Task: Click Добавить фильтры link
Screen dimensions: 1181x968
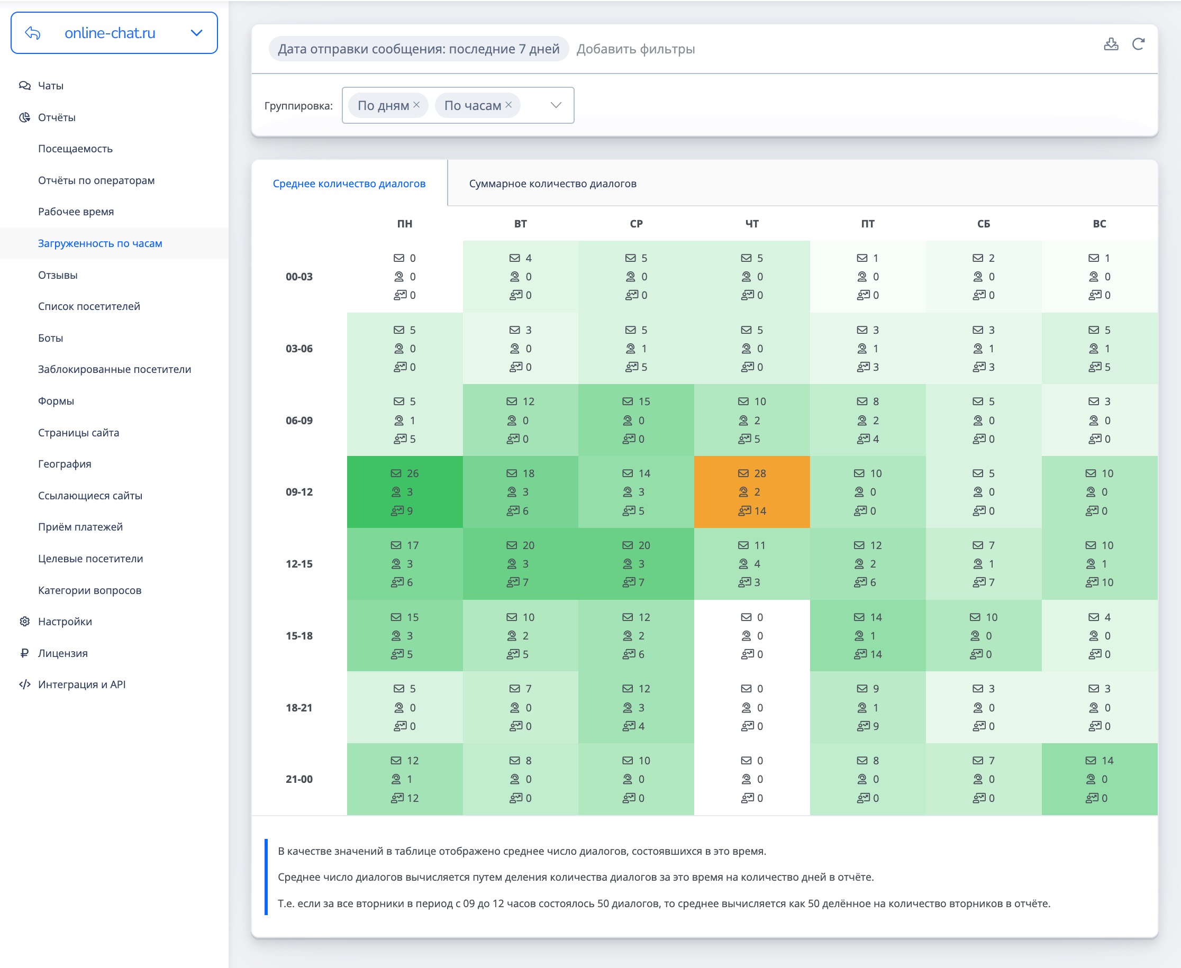Action: (635, 49)
